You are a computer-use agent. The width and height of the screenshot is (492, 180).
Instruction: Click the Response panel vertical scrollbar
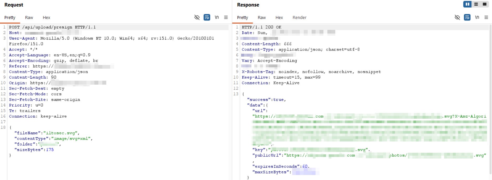(490, 100)
